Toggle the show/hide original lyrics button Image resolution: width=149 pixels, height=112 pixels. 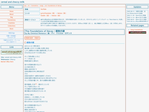[x=32, y=38]
